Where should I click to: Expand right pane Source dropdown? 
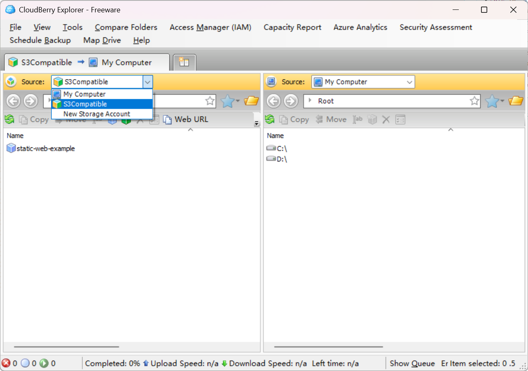click(409, 82)
